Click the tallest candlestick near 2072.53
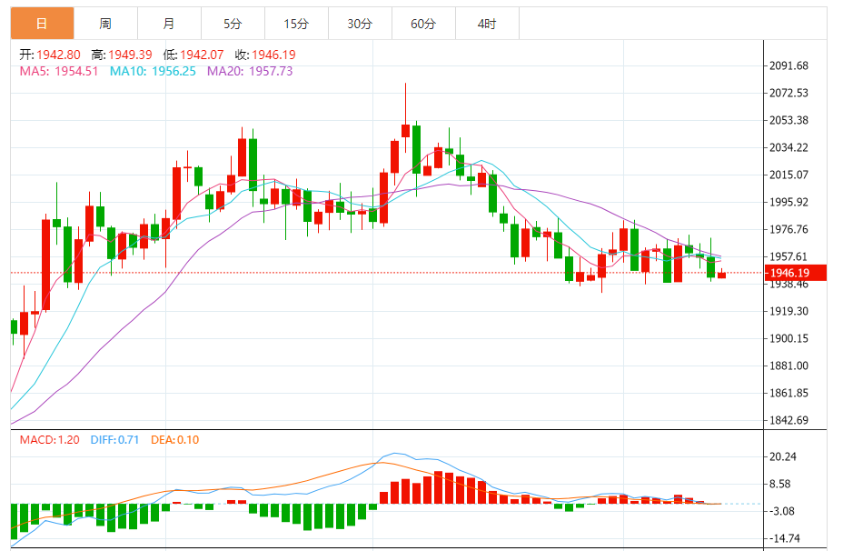This screenshot has width=843, height=551. (x=405, y=131)
